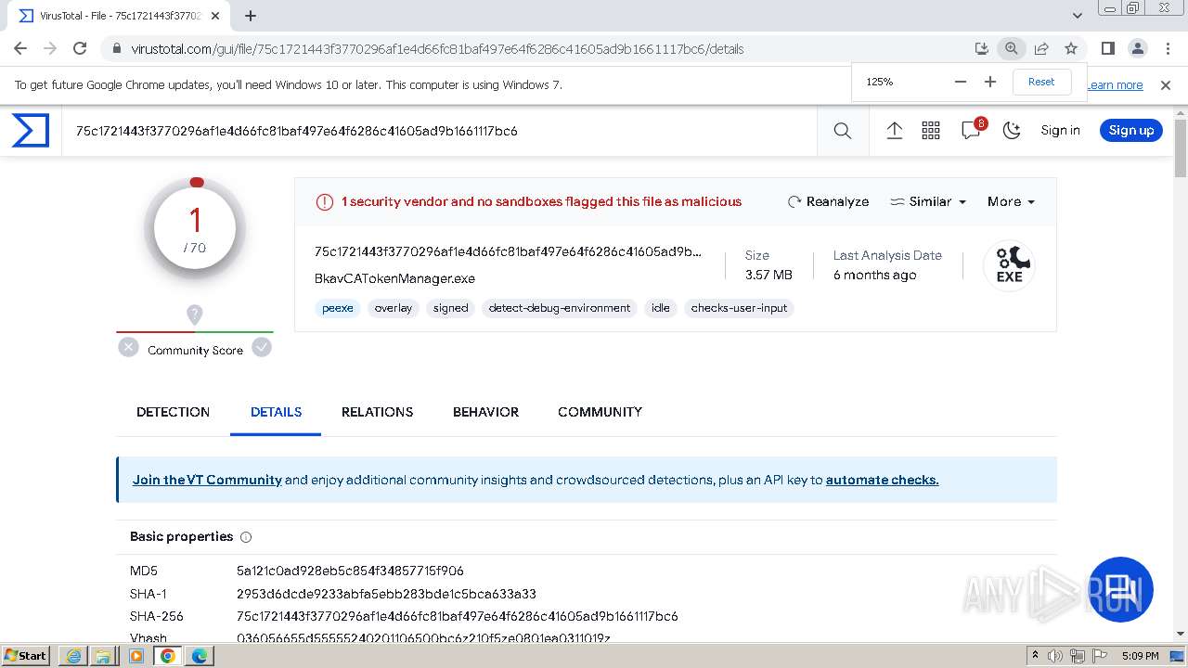
Task: Expand the Similar dropdown
Action: click(x=928, y=201)
